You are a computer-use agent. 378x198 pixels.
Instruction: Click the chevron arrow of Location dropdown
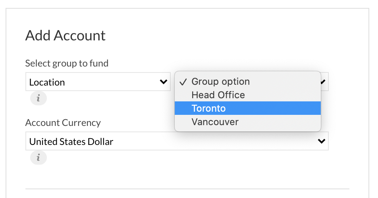coord(164,82)
